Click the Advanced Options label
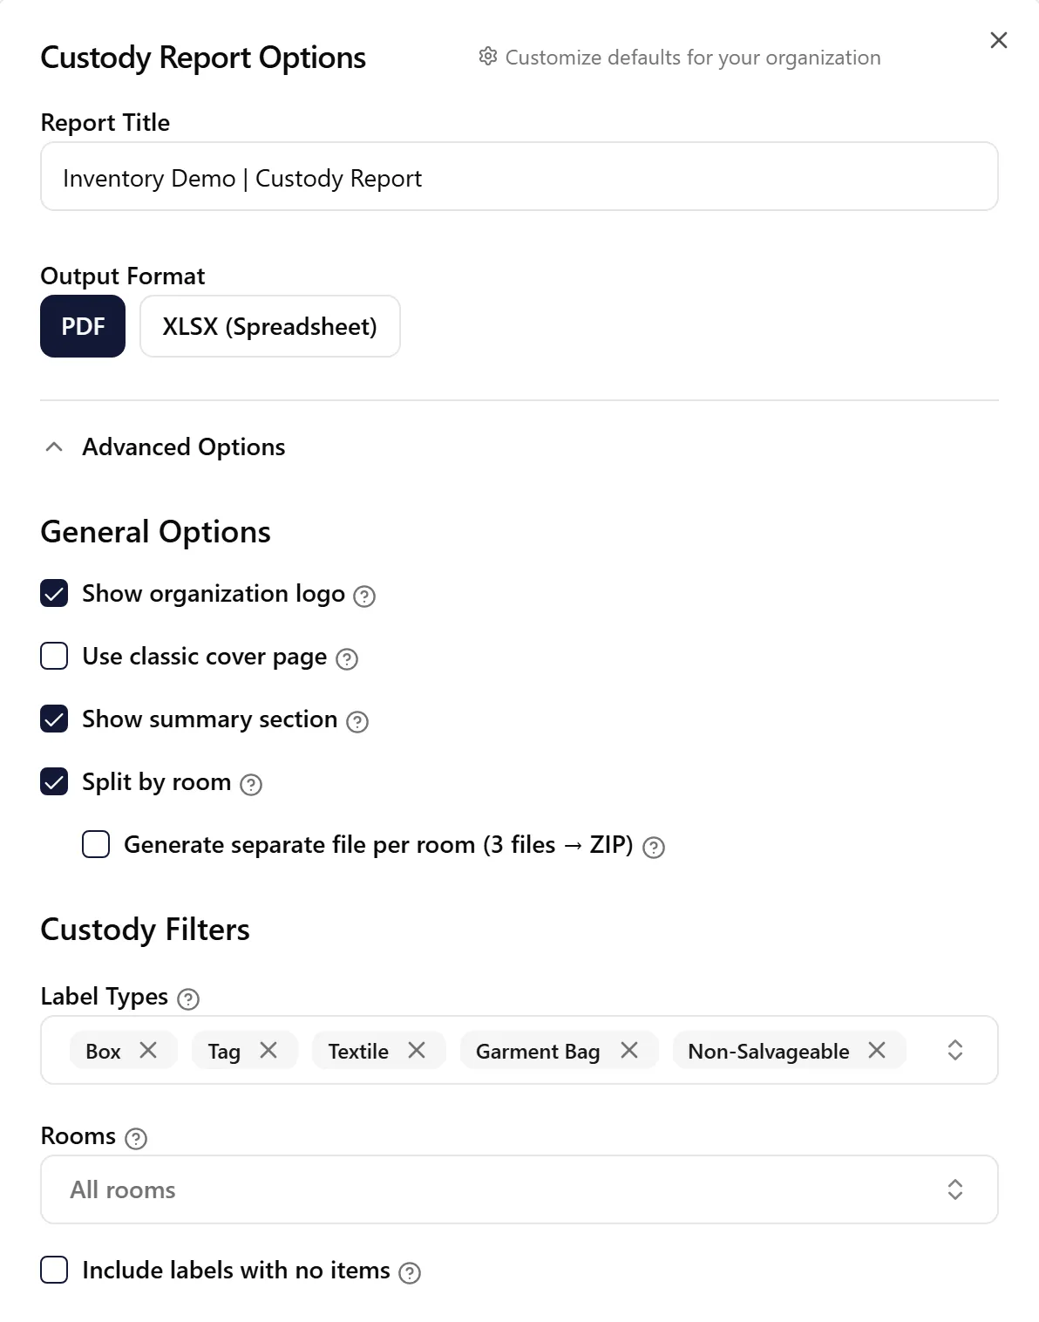1039x1322 pixels. click(184, 447)
